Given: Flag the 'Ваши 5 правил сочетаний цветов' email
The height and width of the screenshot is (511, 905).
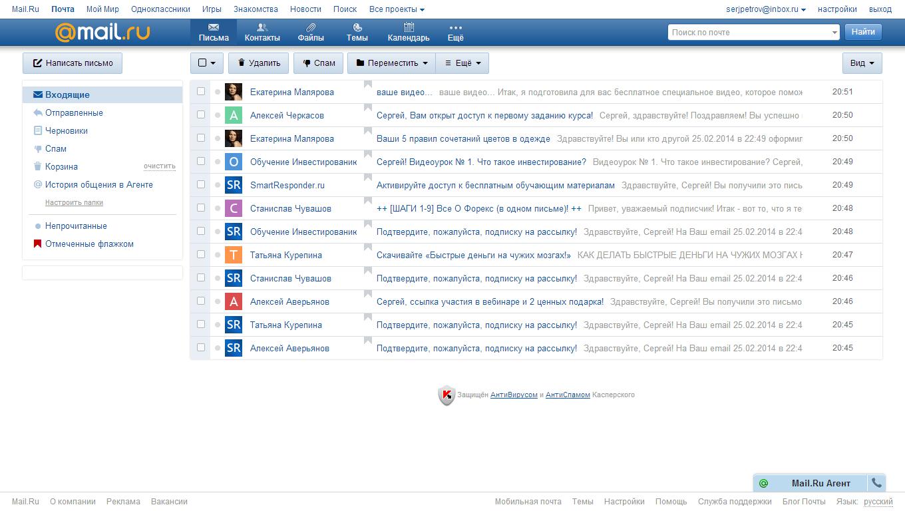Looking at the screenshot, I should point(367,131).
